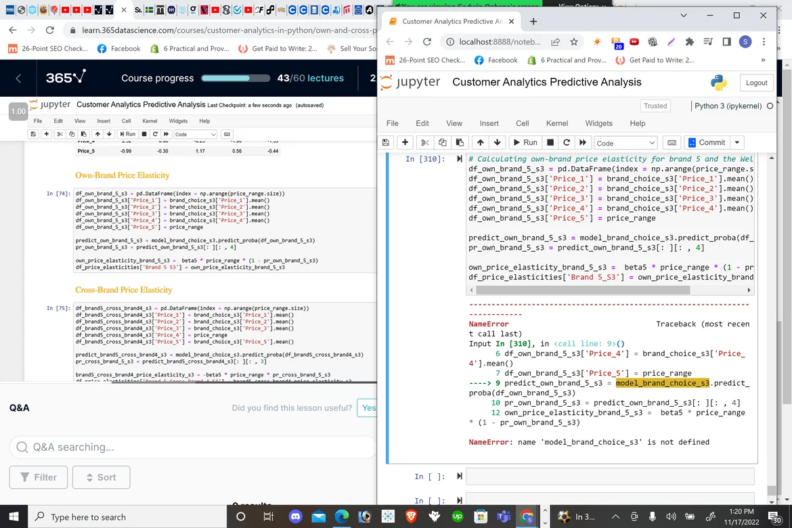The width and height of the screenshot is (792, 528).
Task: Open the command palette keyboard icon
Action: (672, 143)
